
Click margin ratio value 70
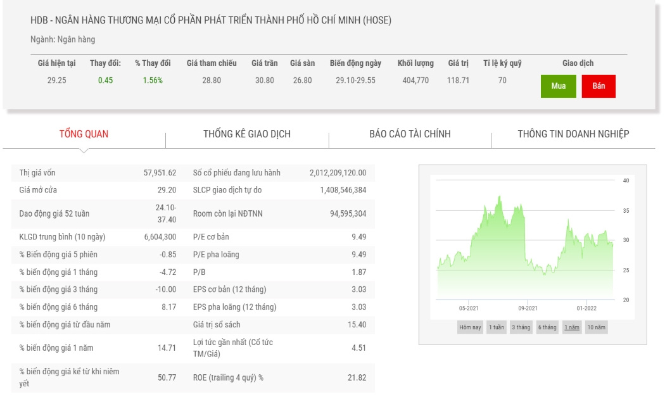coord(502,80)
